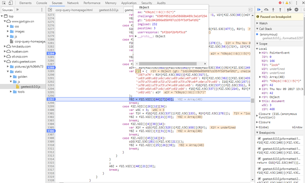Hide the navigator sidebar toggle

[x=50, y=10]
